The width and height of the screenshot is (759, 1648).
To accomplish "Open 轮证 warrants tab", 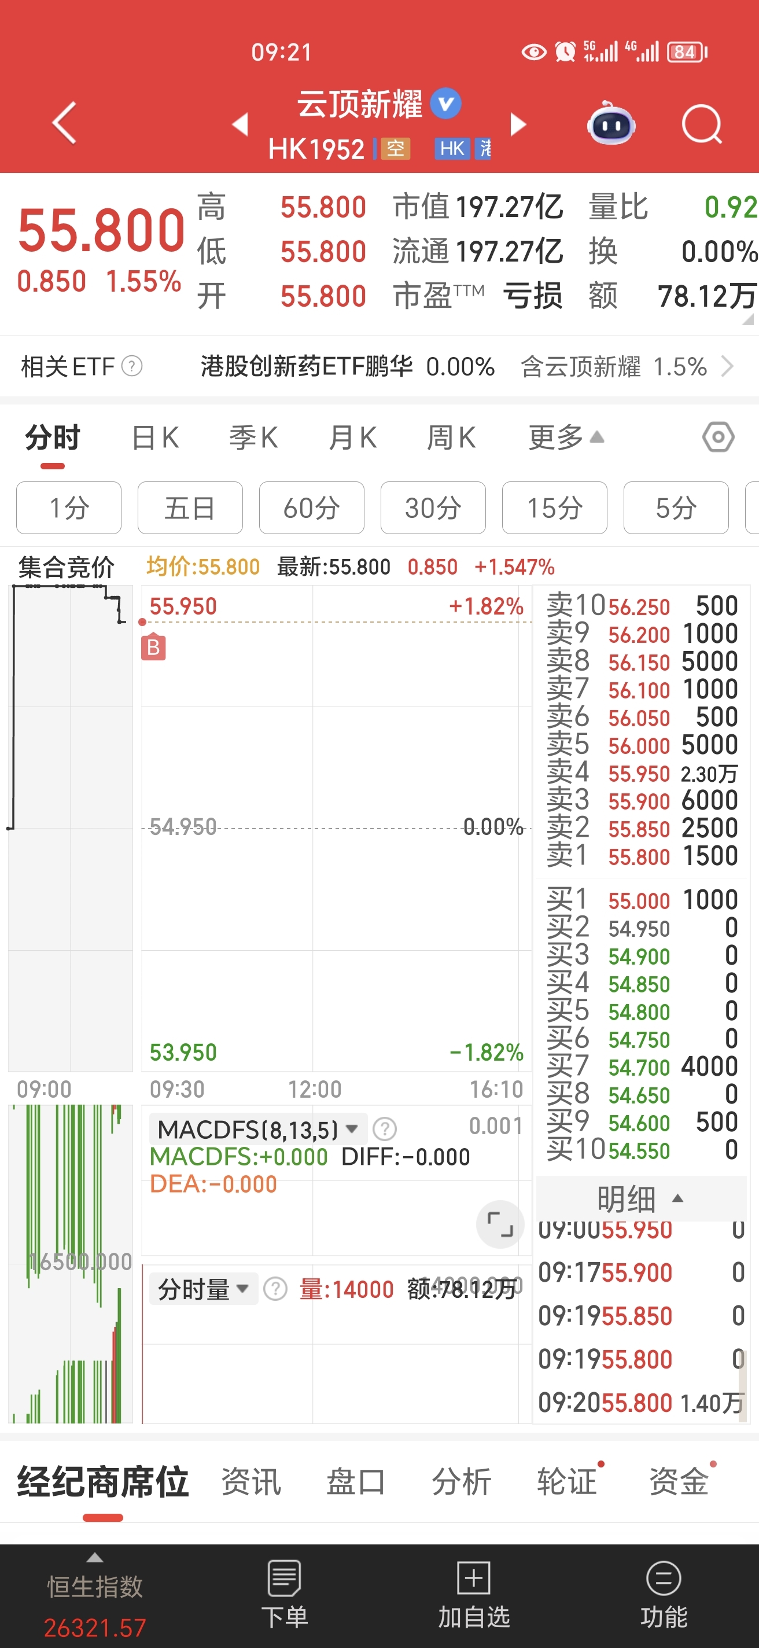I will click(x=567, y=1482).
